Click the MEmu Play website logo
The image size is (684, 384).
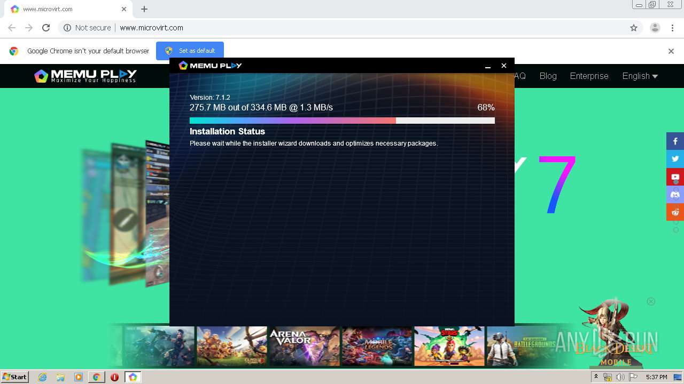click(85, 76)
